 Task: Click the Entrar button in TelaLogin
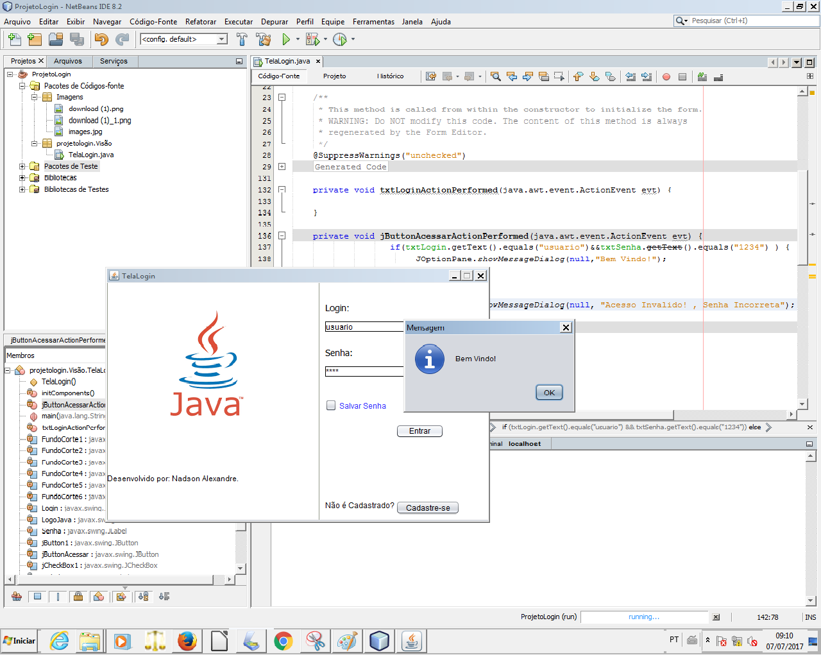click(x=419, y=431)
